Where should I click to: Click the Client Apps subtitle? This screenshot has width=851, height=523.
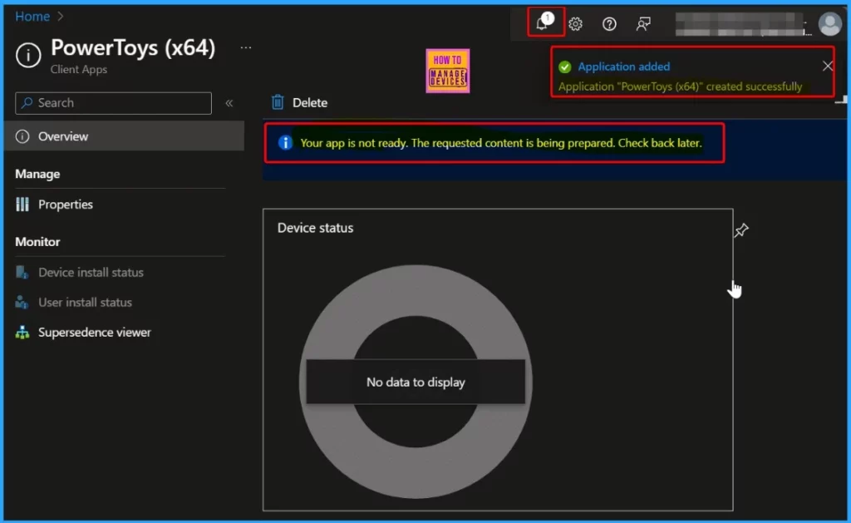(79, 70)
